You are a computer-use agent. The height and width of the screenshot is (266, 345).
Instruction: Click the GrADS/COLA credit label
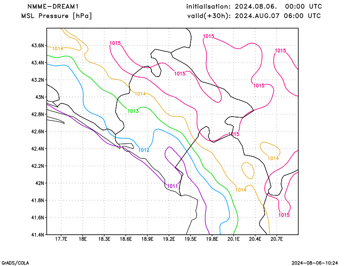click(x=15, y=263)
